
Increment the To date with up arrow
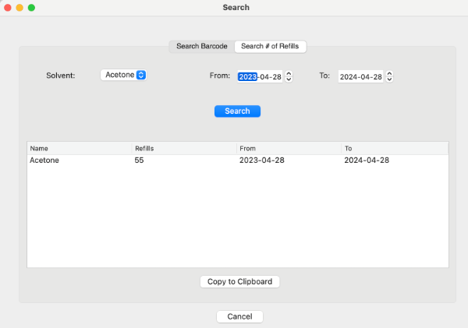(389, 73)
